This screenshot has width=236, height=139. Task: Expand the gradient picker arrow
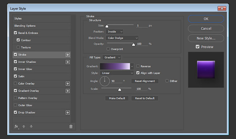click(x=132, y=66)
